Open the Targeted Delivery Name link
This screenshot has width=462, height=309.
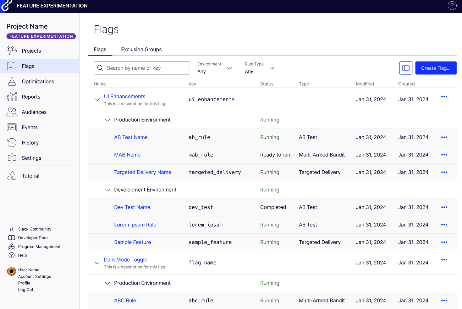pos(143,172)
